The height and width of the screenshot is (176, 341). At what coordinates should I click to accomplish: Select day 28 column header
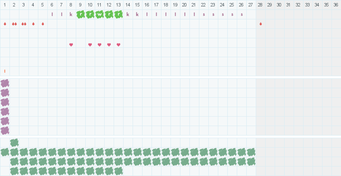pyautogui.click(x=260, y=5)
